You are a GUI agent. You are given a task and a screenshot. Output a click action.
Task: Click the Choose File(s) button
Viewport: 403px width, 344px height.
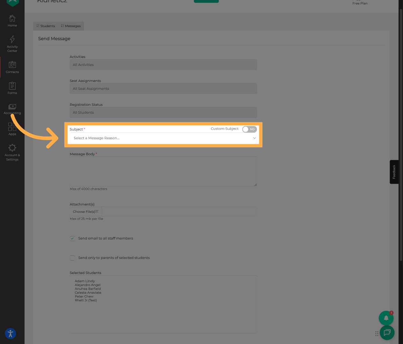[x=85, y=211]
